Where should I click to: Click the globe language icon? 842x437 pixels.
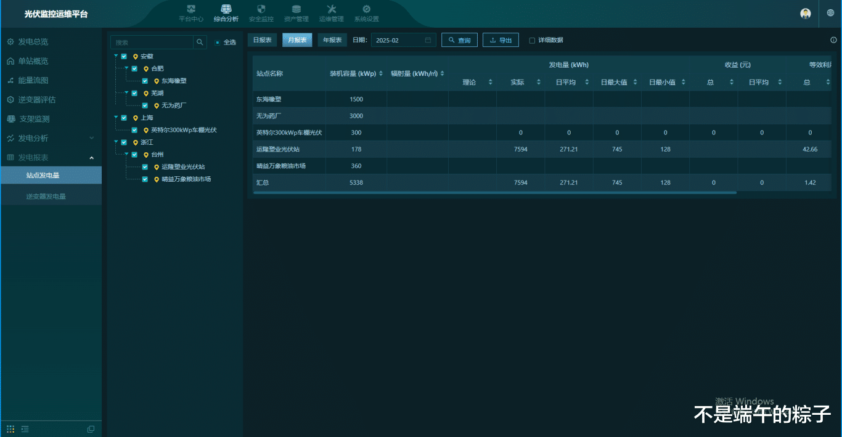830,13
